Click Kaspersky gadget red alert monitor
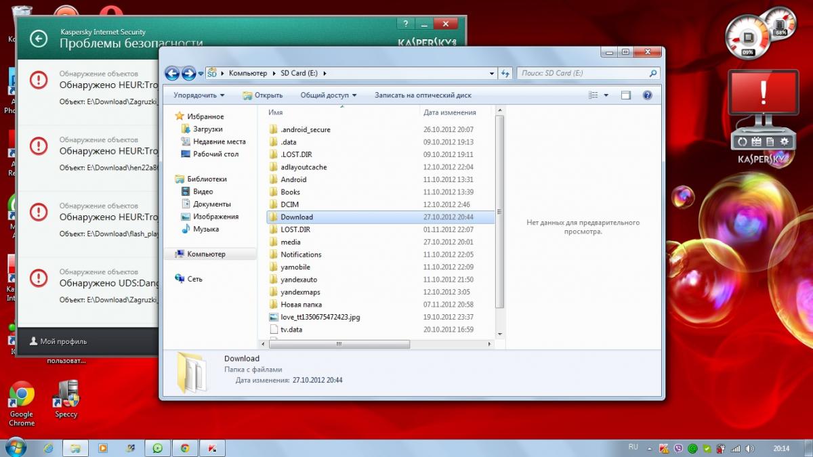Viewport: 813px width, 457px height. (x=763, y=100)
